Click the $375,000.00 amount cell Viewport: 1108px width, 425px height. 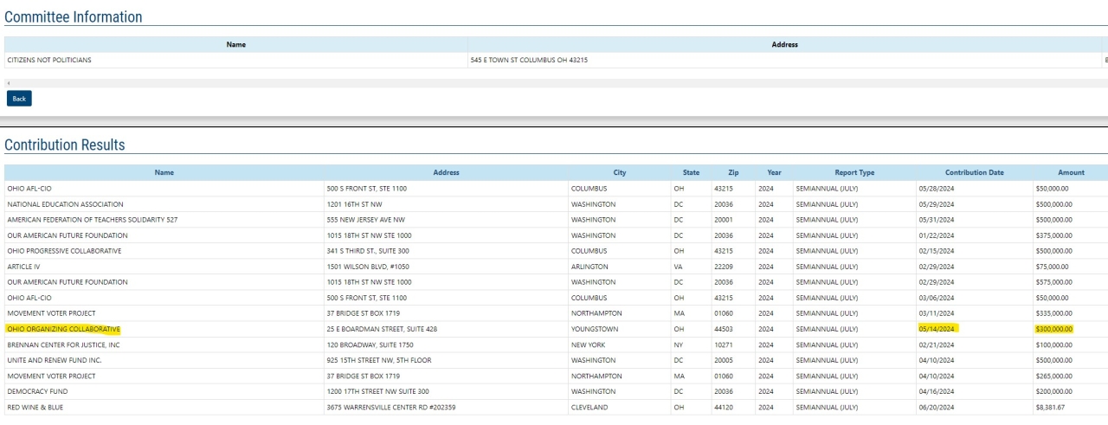[1053, 235]
